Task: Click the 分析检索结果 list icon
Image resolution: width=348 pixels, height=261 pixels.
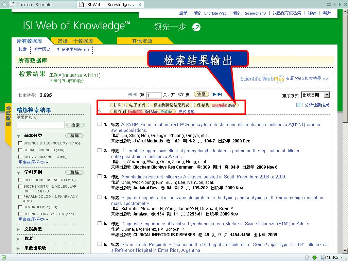Action: [299, 105]
